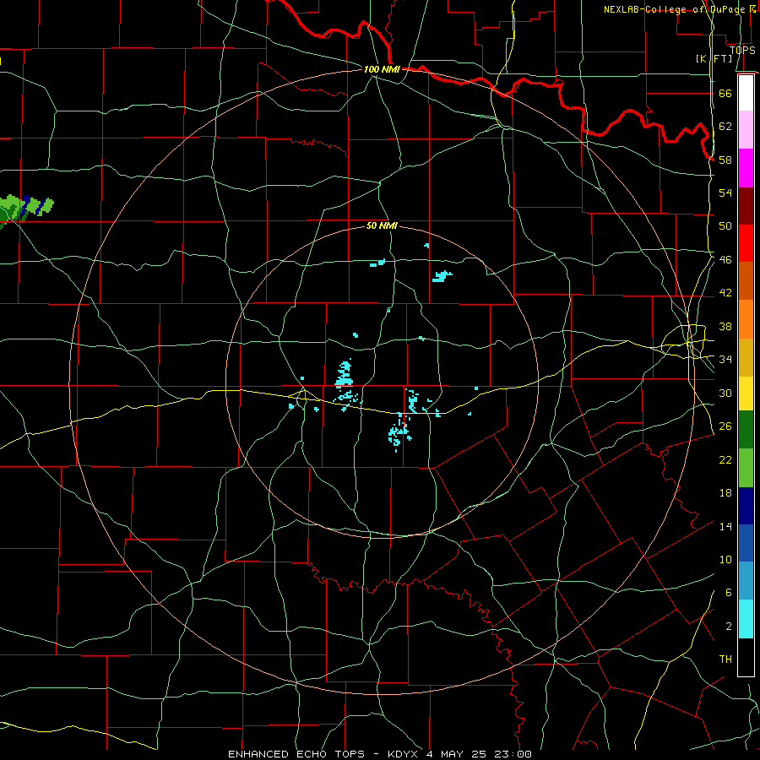Click the light pink legend swatch
Screen dimensions: 760x760
[746, 130]
